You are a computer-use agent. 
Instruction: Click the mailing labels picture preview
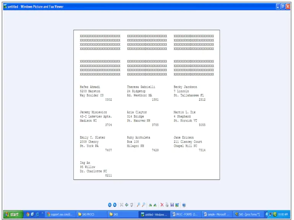point(147,104)
